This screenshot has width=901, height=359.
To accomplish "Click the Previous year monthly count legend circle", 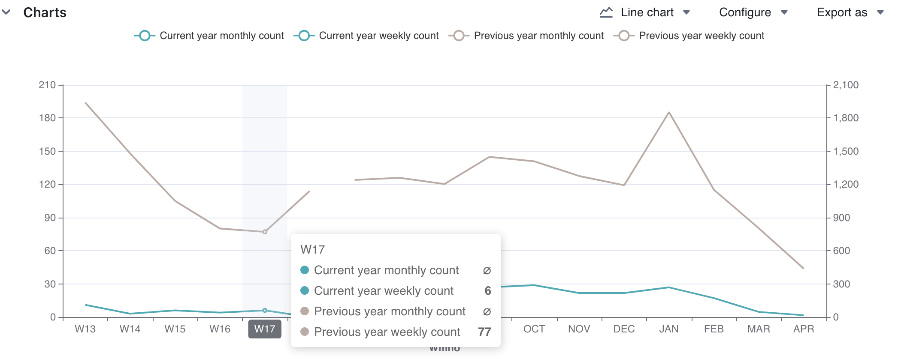I will point(458,36).
